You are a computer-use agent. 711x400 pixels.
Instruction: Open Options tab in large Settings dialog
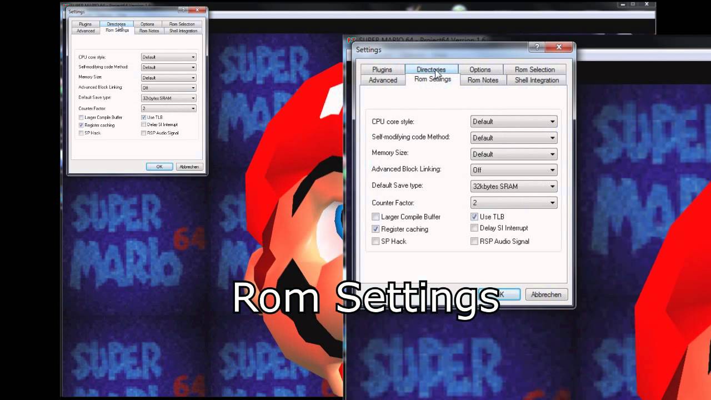point(480,69)
